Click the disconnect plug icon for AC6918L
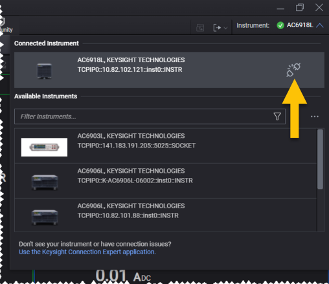The height and width of the screenshot is (284, 329). [293, 70]
